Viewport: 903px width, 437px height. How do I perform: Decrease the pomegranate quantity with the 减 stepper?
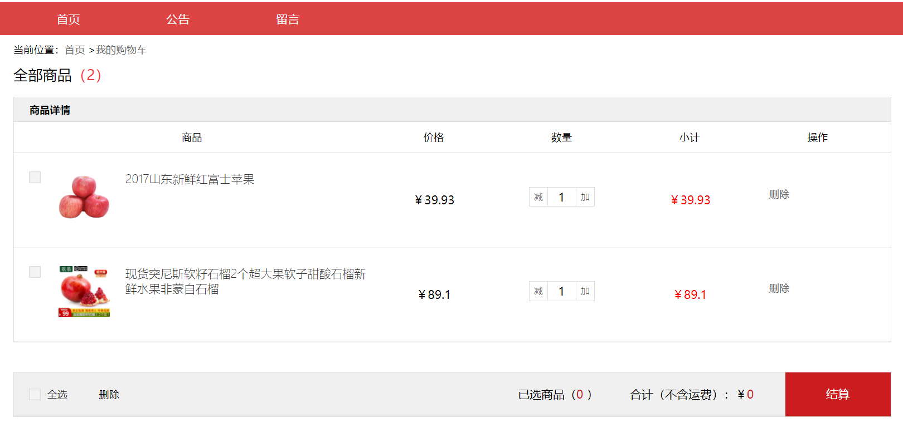pos(538,291)
